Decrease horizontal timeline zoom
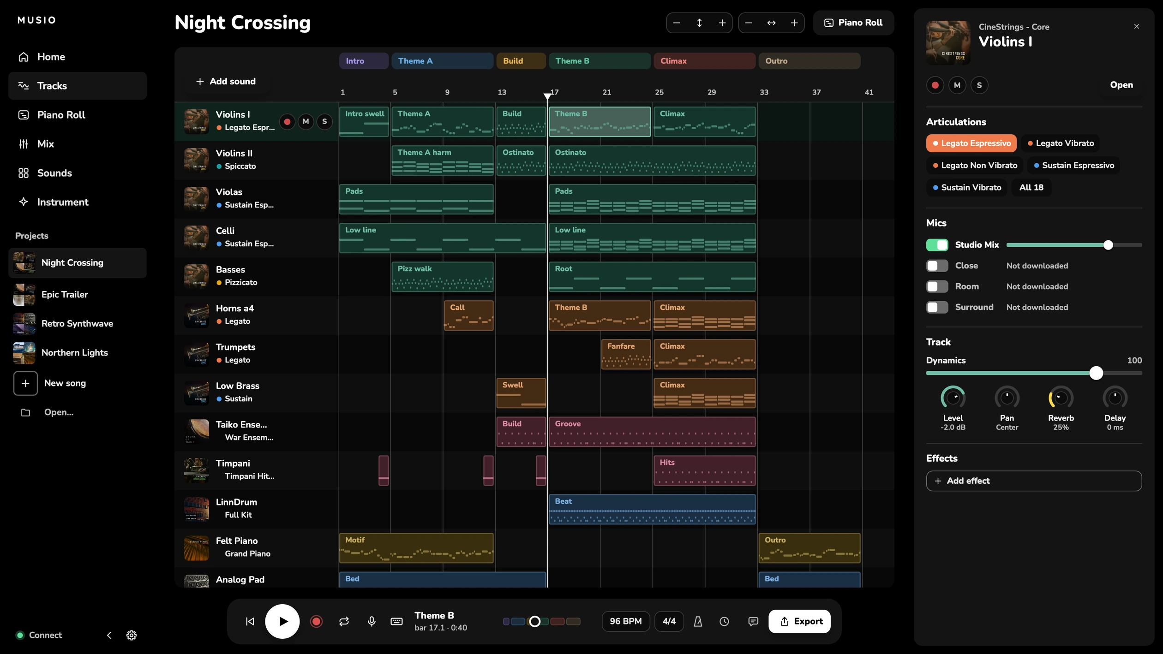Image resolution: width=1163 pixels, height=654 pixels. point(749,23)
